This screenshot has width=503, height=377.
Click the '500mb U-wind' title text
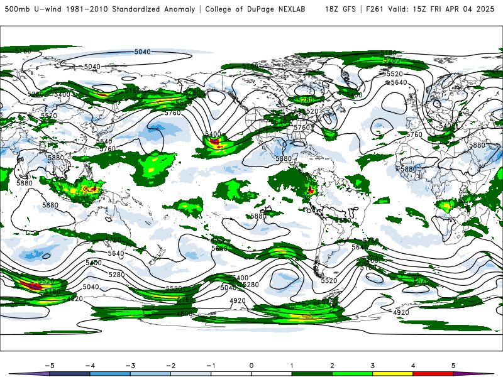[x=33, y=9]
